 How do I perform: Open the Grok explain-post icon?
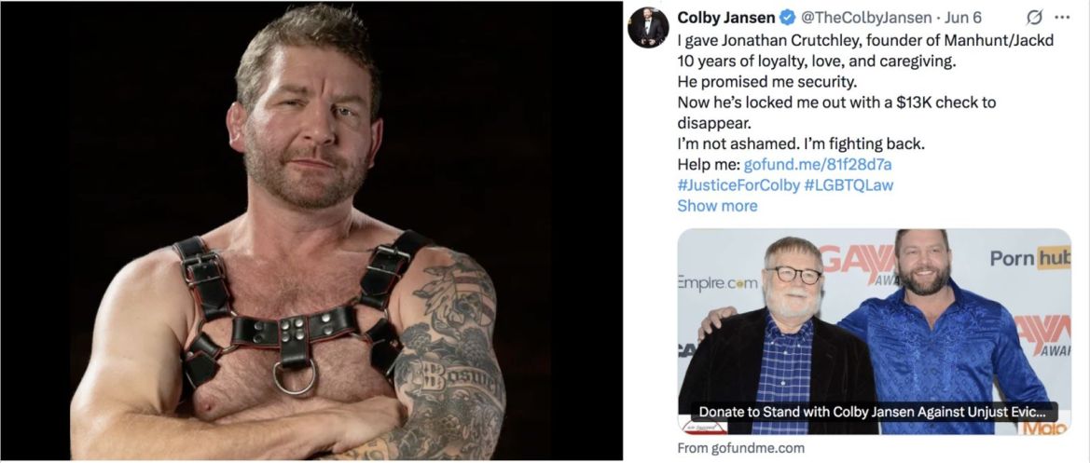1034,18
